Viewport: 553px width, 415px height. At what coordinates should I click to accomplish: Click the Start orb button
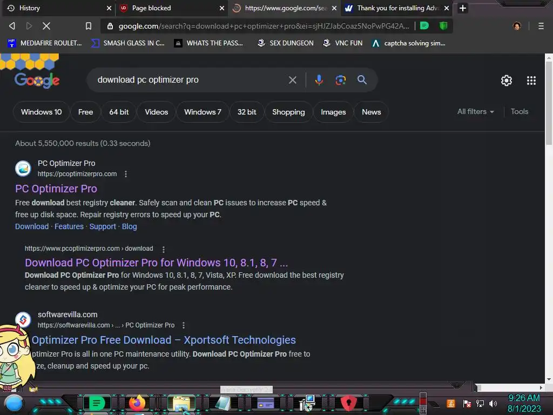(x=14, y=403)
